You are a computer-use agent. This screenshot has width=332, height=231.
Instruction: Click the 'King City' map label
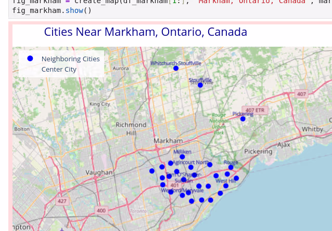coord(99,104)
